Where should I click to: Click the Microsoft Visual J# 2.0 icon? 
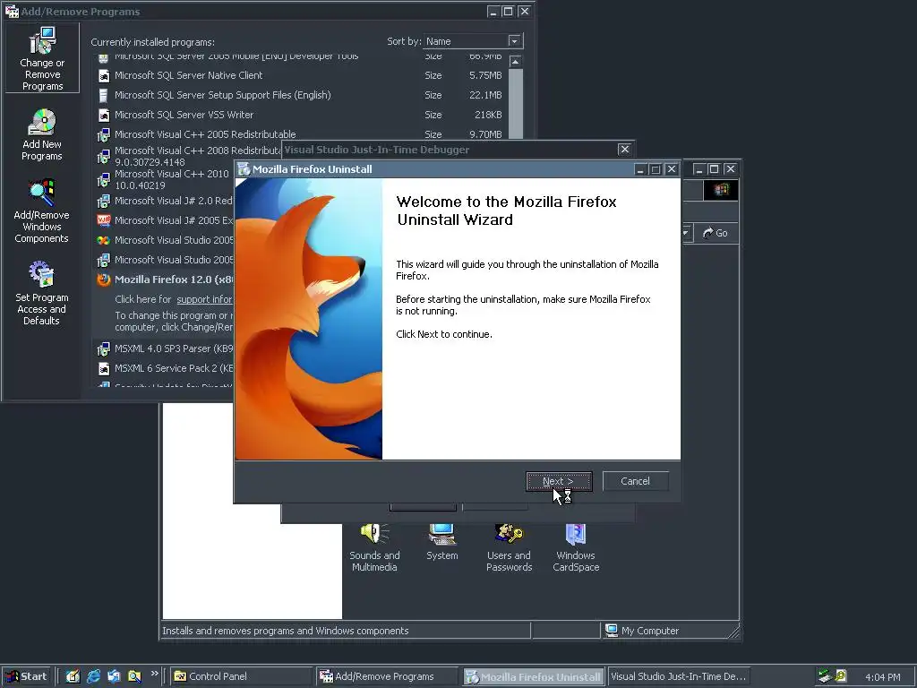pyautogui.click(x=104, y=202)
